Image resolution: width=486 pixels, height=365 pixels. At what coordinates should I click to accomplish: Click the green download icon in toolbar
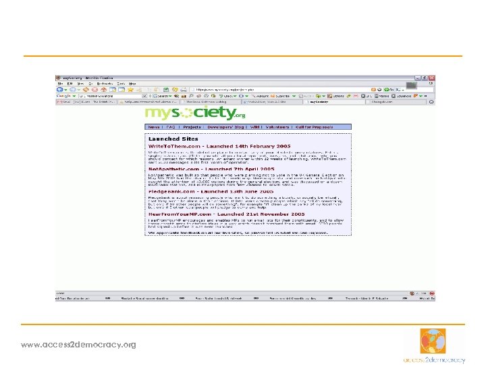pos(166,90)
